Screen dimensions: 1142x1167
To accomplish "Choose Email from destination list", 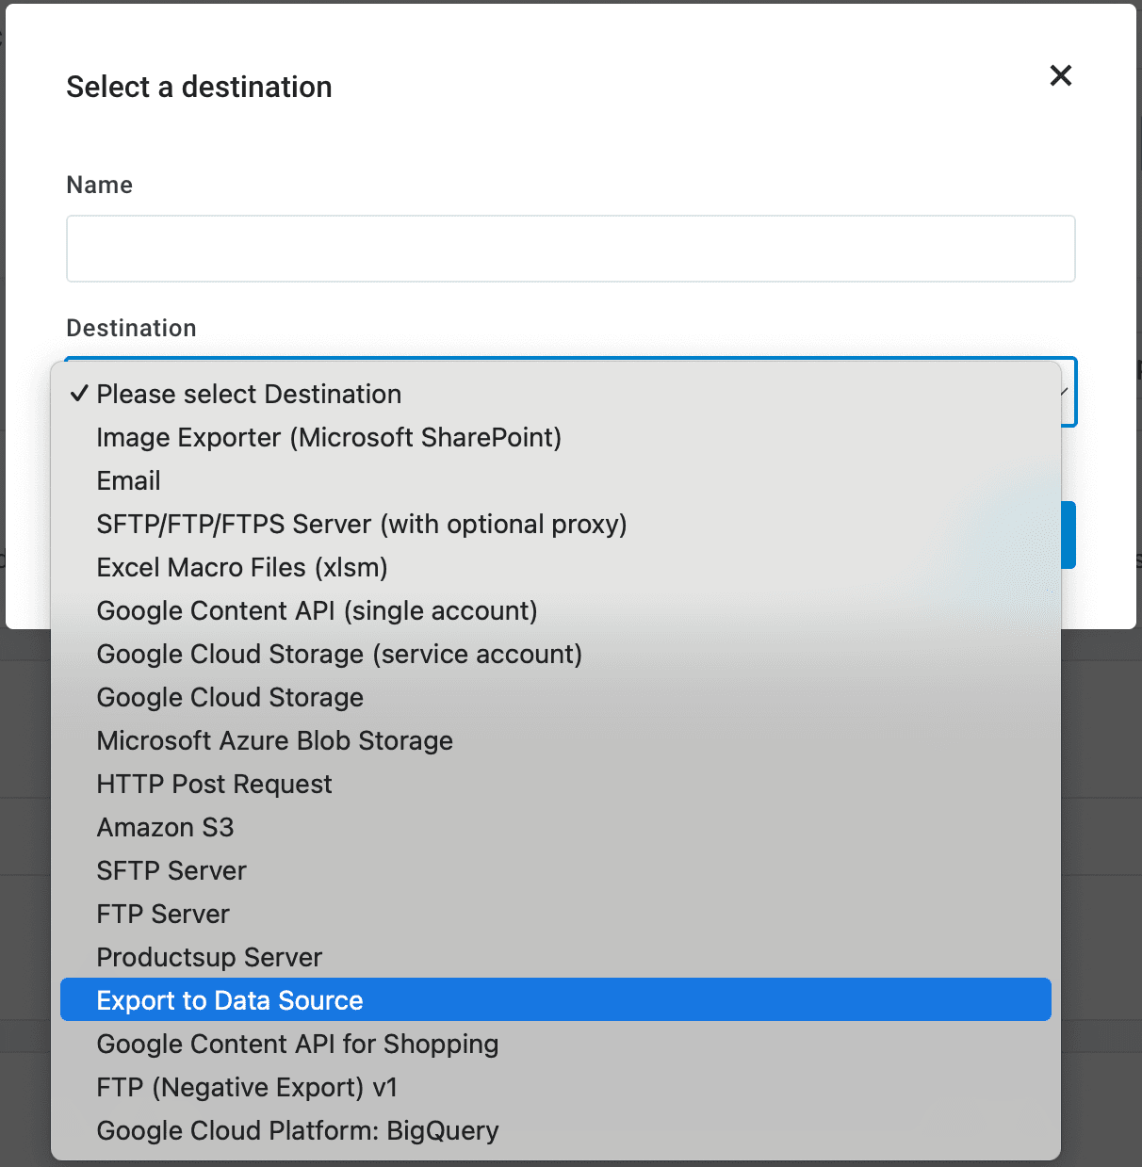I will coord(129,481).
